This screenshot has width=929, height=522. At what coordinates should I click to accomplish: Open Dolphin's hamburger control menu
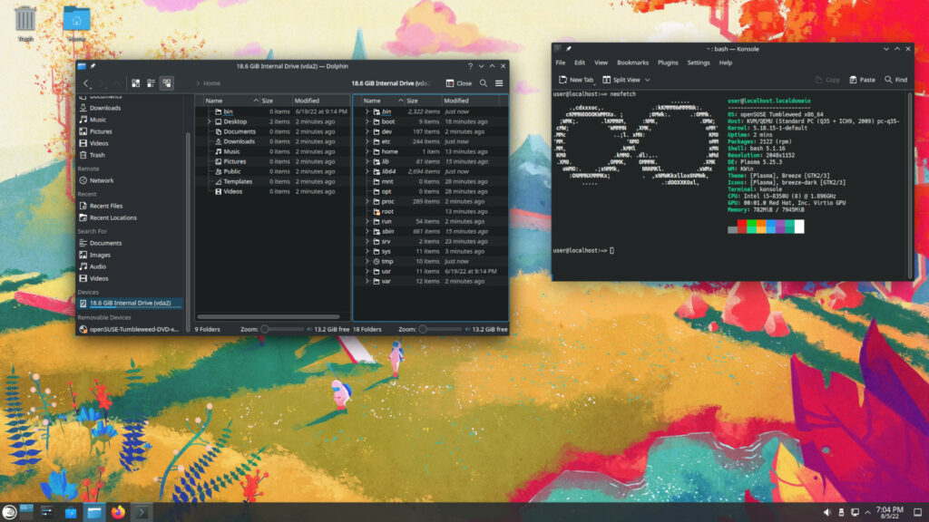point(499,82)
